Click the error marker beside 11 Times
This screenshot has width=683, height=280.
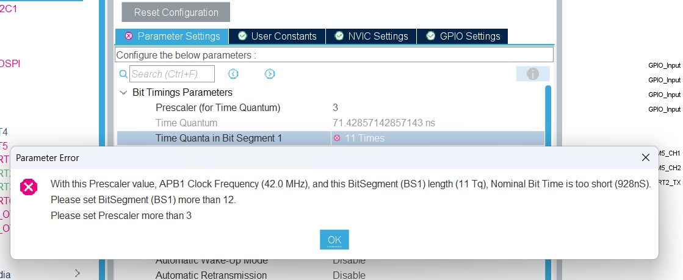point(337,138)
